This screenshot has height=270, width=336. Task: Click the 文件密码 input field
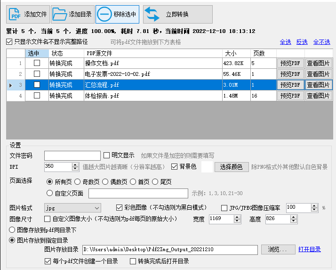(x=72, y=155)
